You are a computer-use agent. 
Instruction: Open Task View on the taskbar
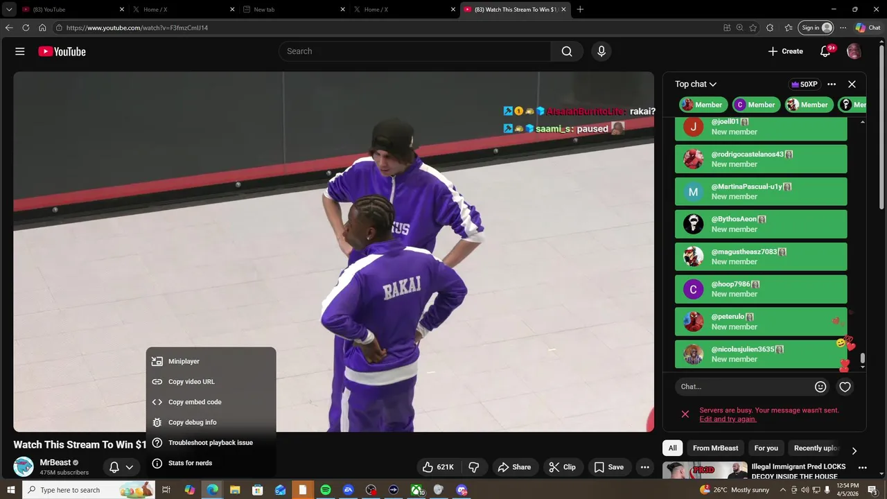click(166, 490)
